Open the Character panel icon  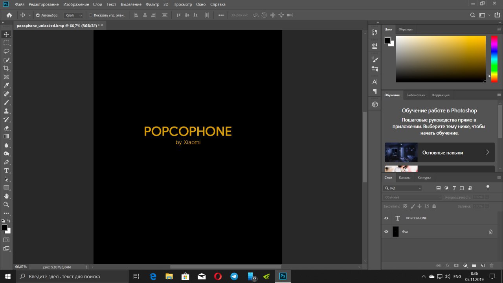(374, 82)
